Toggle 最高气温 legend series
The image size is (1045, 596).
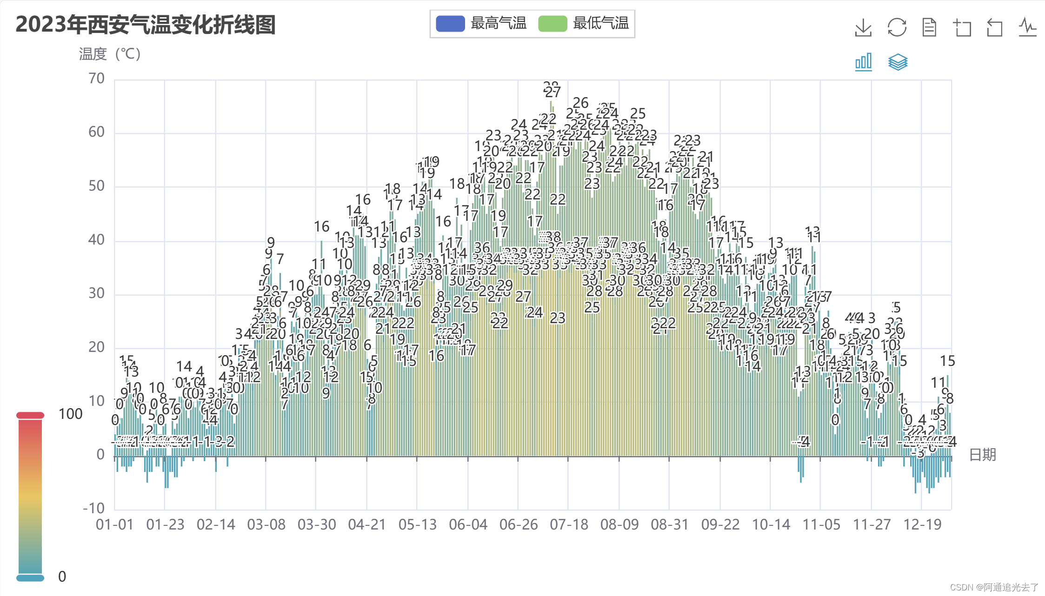[x=481, y=23]
